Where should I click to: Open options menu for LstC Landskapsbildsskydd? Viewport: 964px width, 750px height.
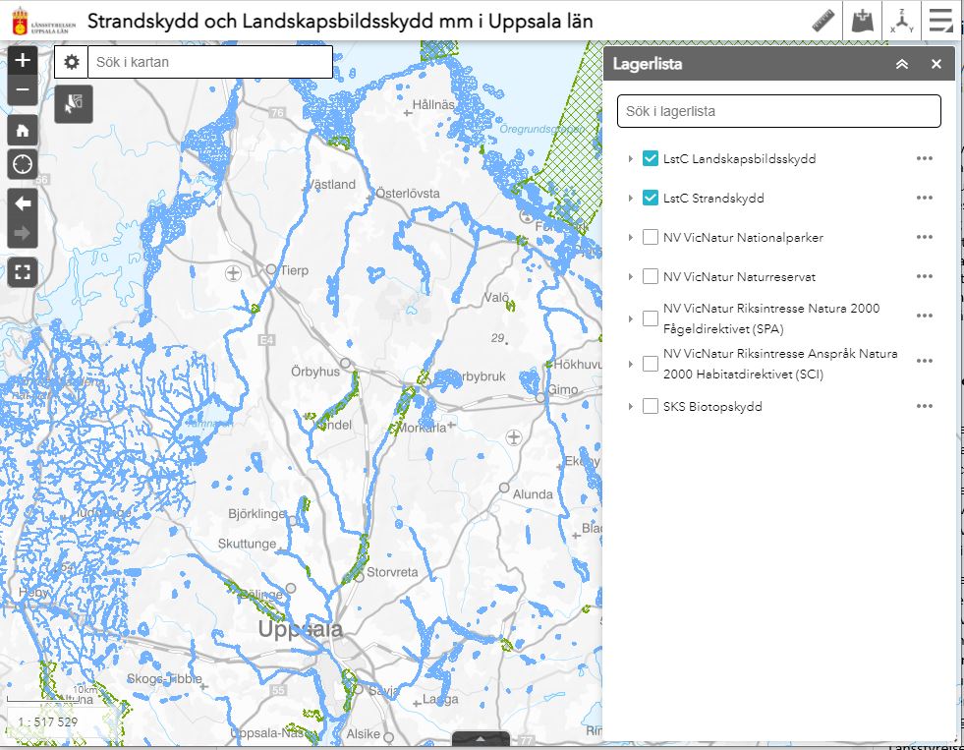[924, 158]
